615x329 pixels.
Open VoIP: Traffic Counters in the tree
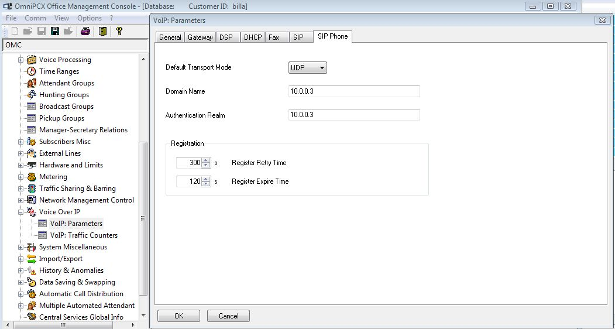(84, 235)
